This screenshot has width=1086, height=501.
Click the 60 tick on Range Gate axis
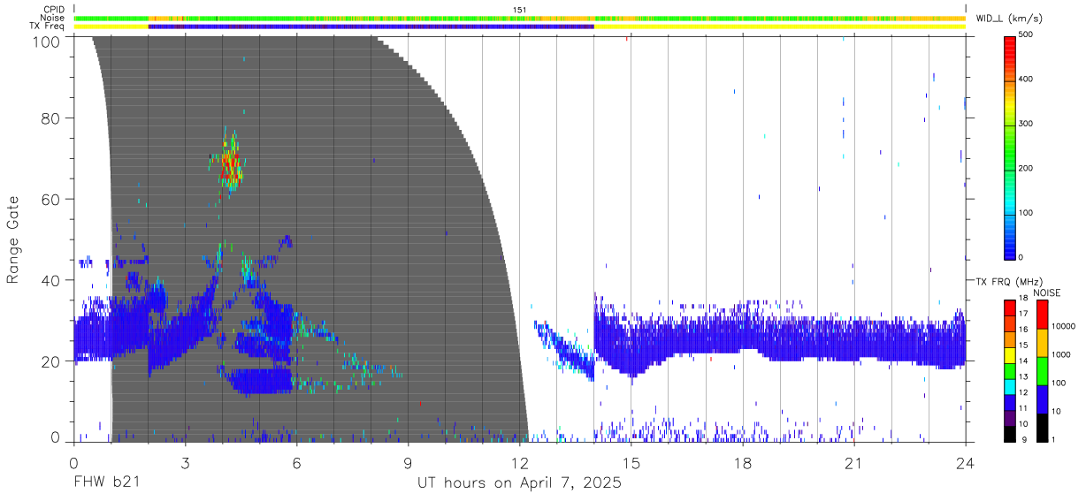[49, 199]
